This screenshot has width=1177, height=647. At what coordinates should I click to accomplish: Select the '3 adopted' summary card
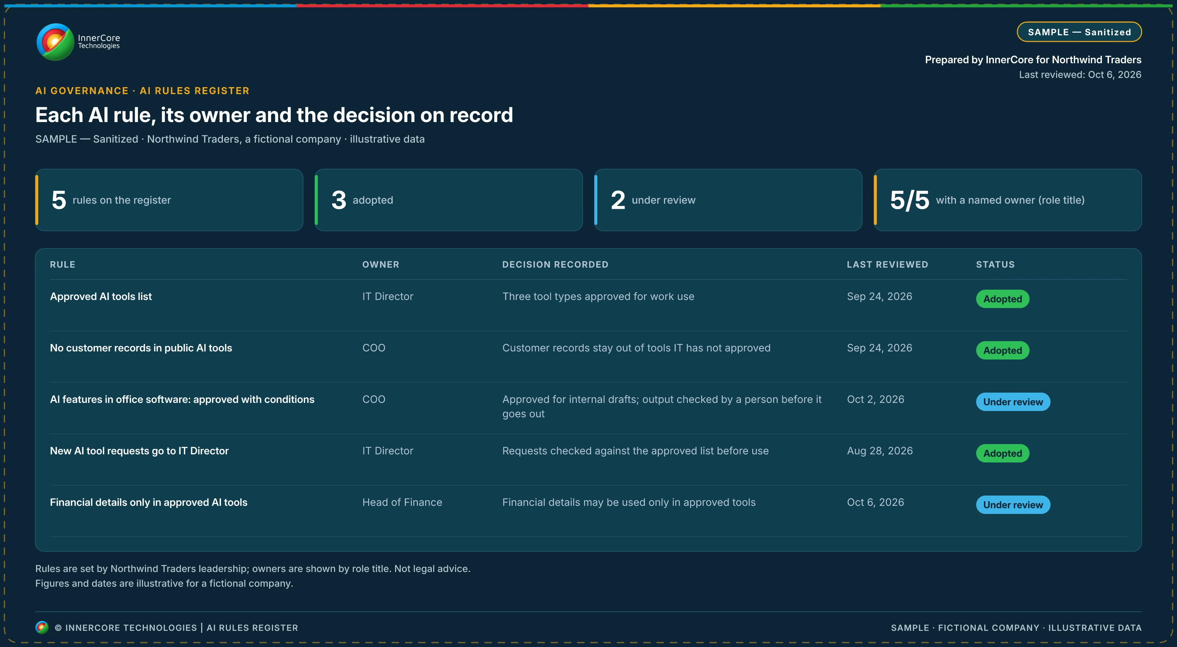click(449, 200)
